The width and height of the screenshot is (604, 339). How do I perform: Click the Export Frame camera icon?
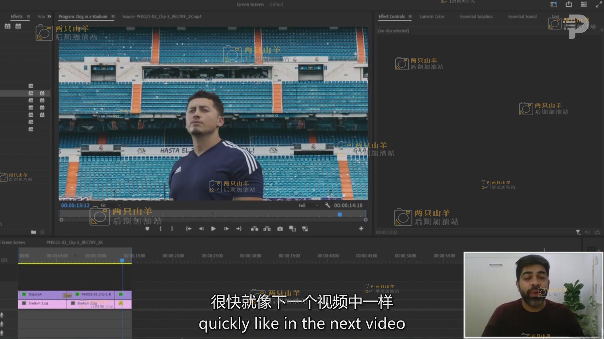280,229
